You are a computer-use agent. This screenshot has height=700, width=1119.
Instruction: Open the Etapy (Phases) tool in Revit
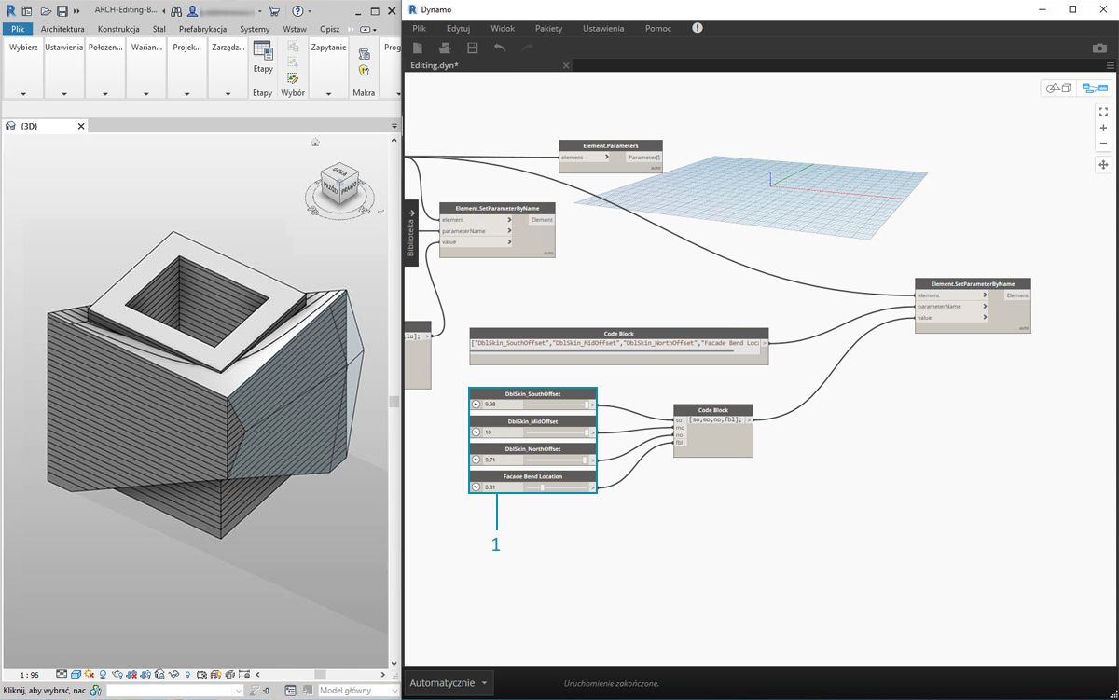point(263,59)
